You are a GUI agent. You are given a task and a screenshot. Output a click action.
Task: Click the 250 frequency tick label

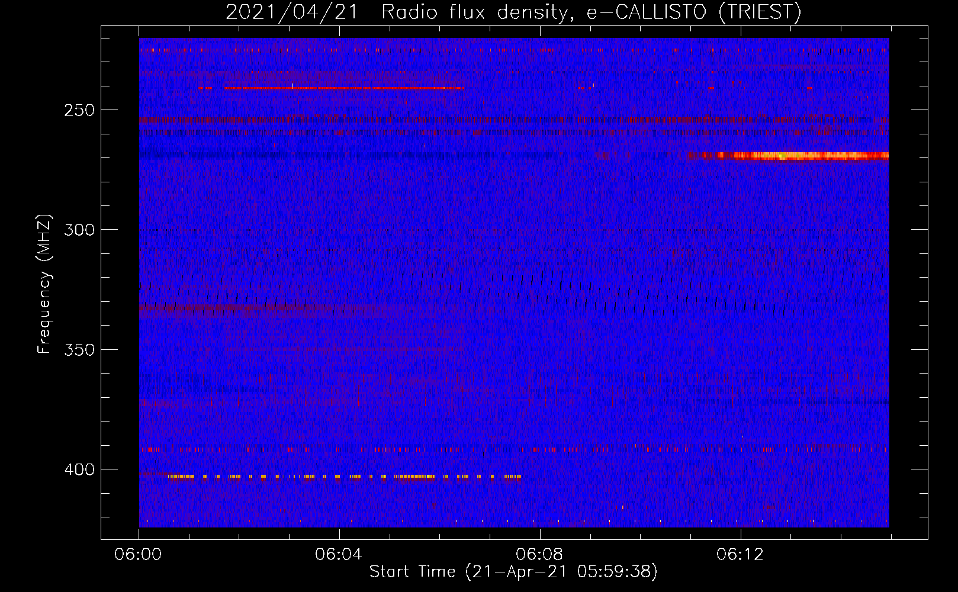point(79,110)
